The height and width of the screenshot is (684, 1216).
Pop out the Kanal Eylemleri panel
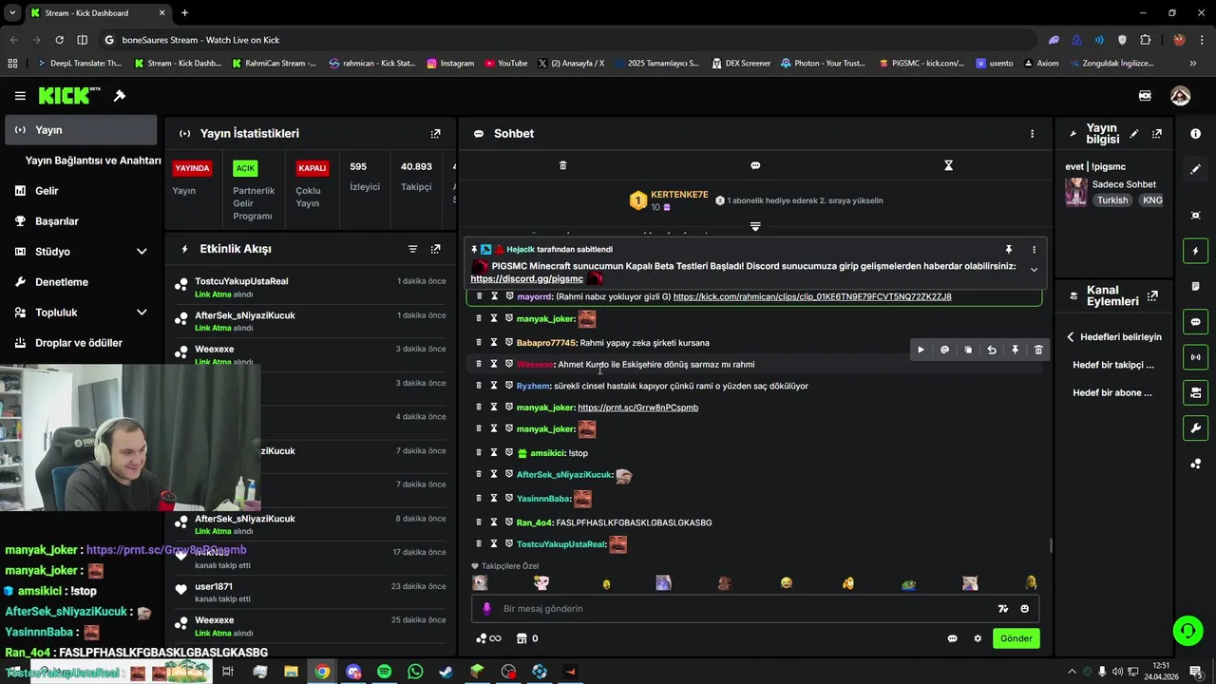coord(1152,296)
